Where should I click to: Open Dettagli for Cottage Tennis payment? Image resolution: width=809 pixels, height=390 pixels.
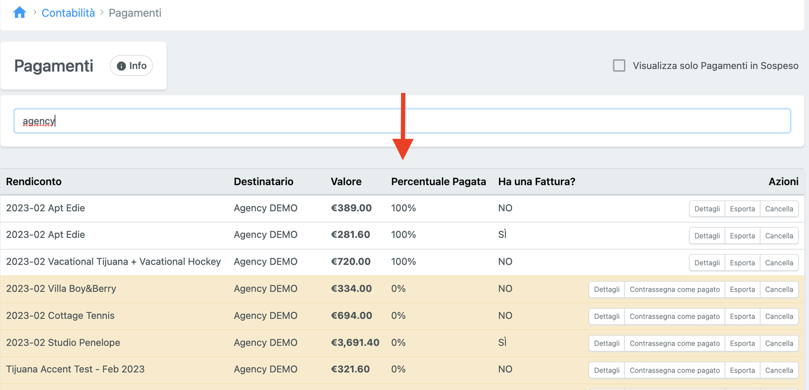coord(606,316)
